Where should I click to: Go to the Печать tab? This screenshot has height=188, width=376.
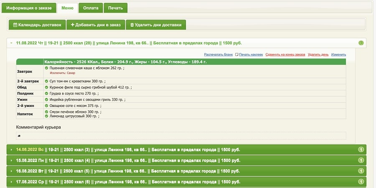116,8
